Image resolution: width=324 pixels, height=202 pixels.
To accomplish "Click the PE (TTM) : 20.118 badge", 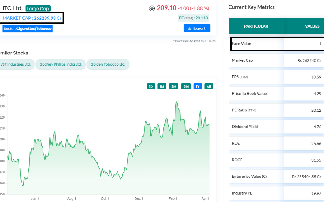I will pyautogui.click(x=193, y=18).
